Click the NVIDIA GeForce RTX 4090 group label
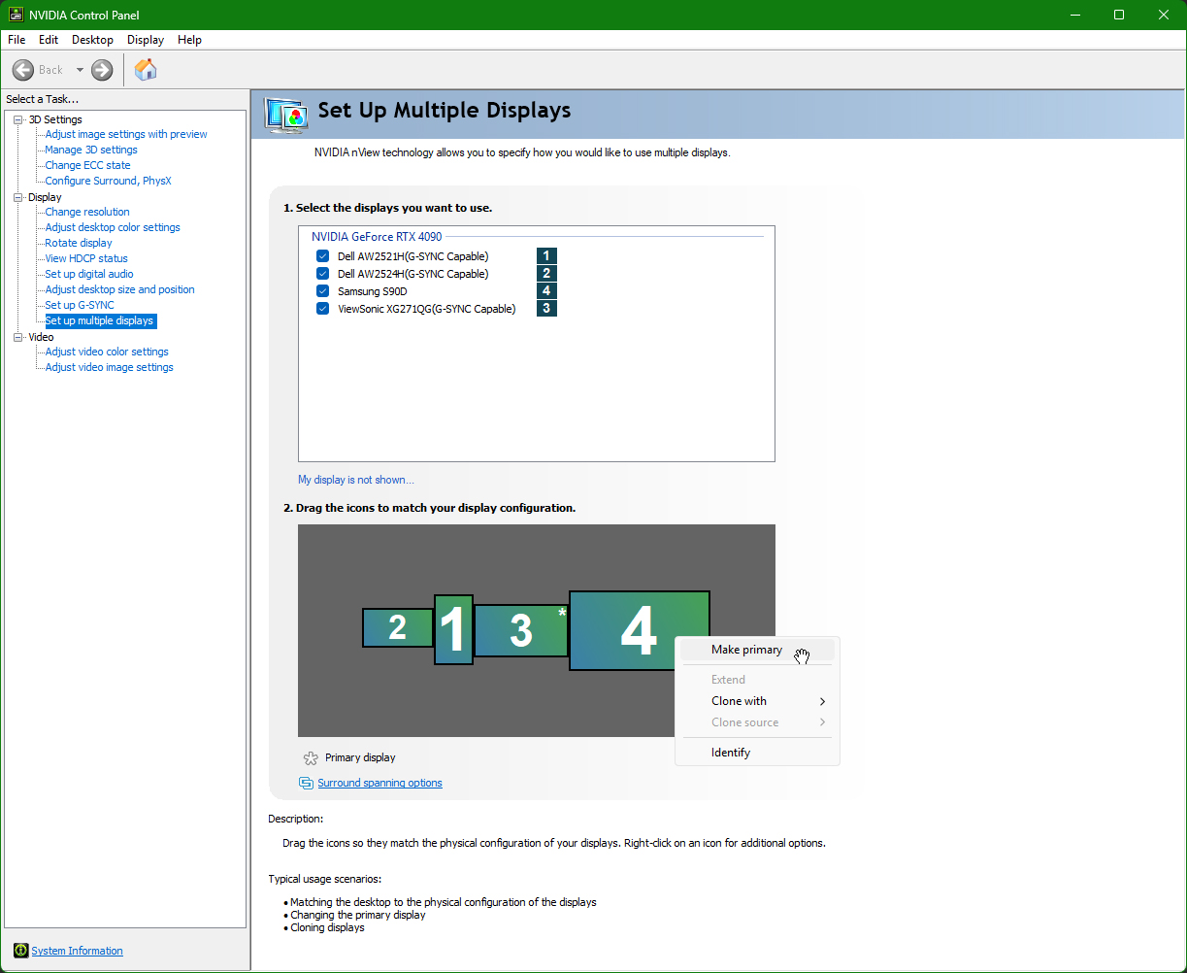This screenshot has width=1187, height=973. tap(377, 236)
